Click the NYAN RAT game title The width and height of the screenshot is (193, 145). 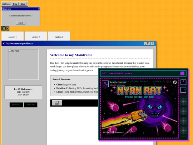coord(139,90)
